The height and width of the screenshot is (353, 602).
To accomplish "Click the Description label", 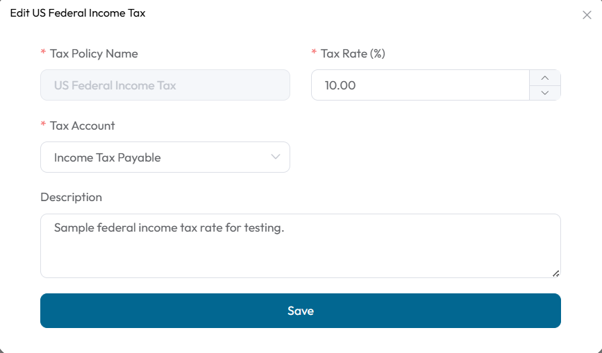I will (x=71, y=197).
